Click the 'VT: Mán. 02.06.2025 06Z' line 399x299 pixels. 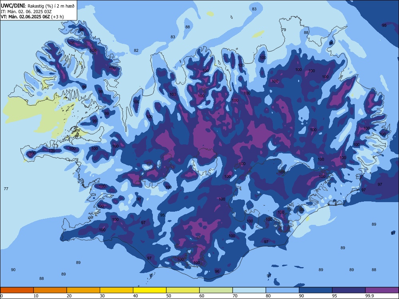(x=25, y=17)
